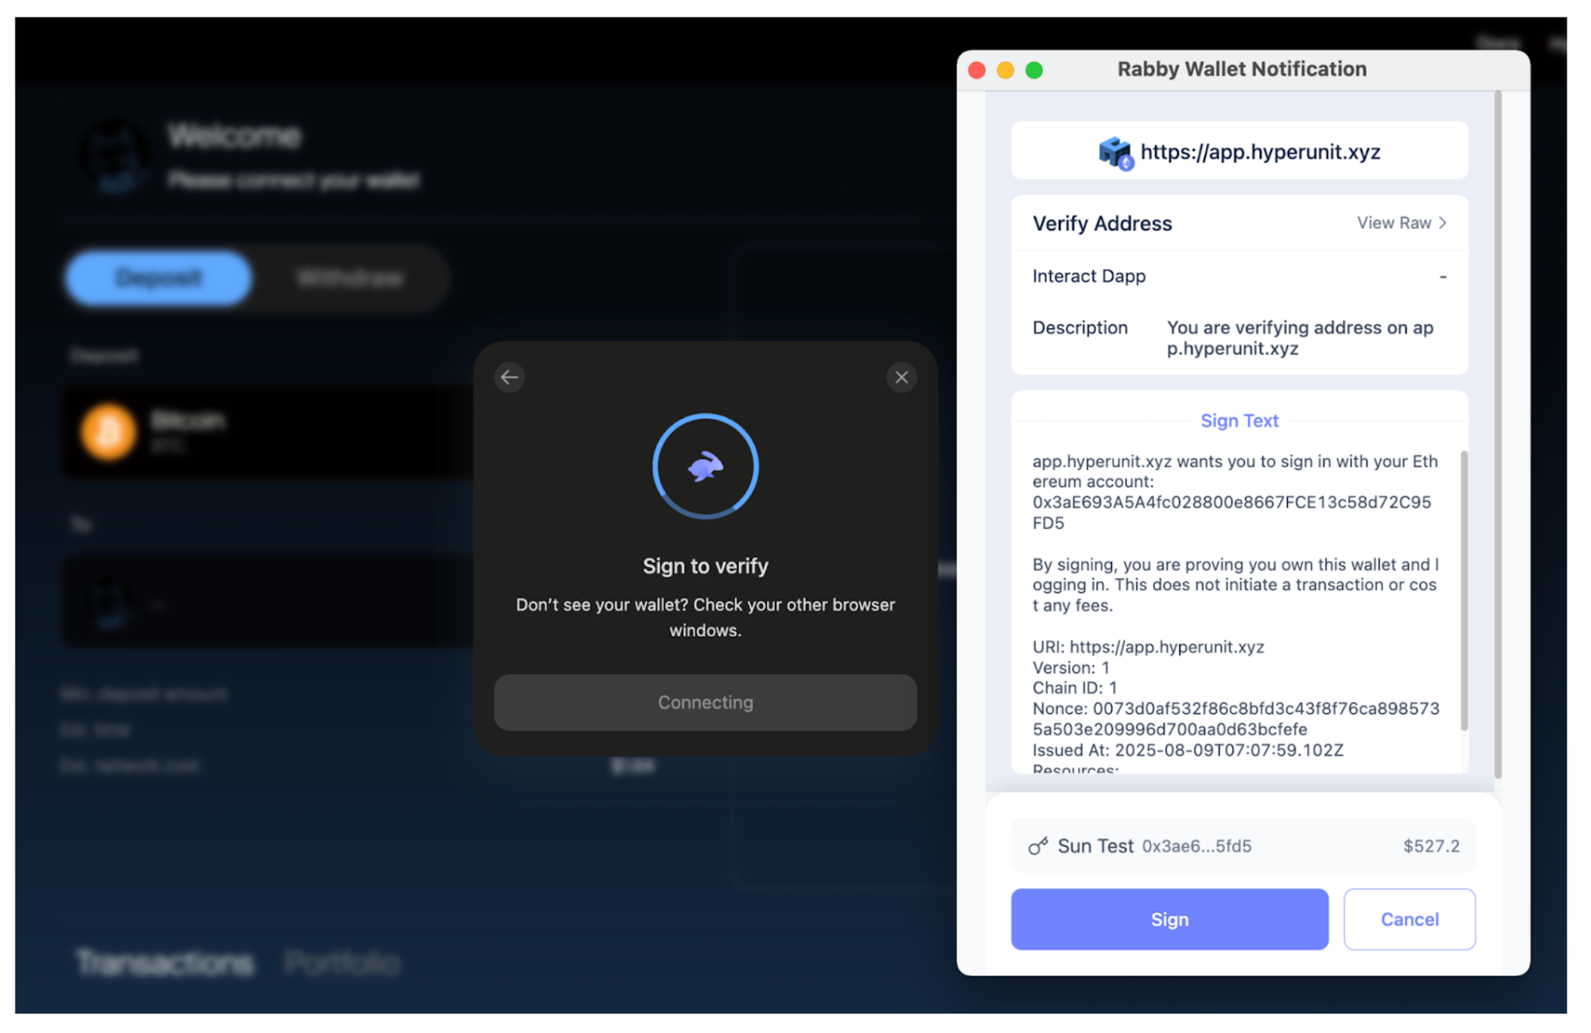Select the Sun Test account row
The height and width of the screenshot is (1033, 1591).
(1242, 846)
